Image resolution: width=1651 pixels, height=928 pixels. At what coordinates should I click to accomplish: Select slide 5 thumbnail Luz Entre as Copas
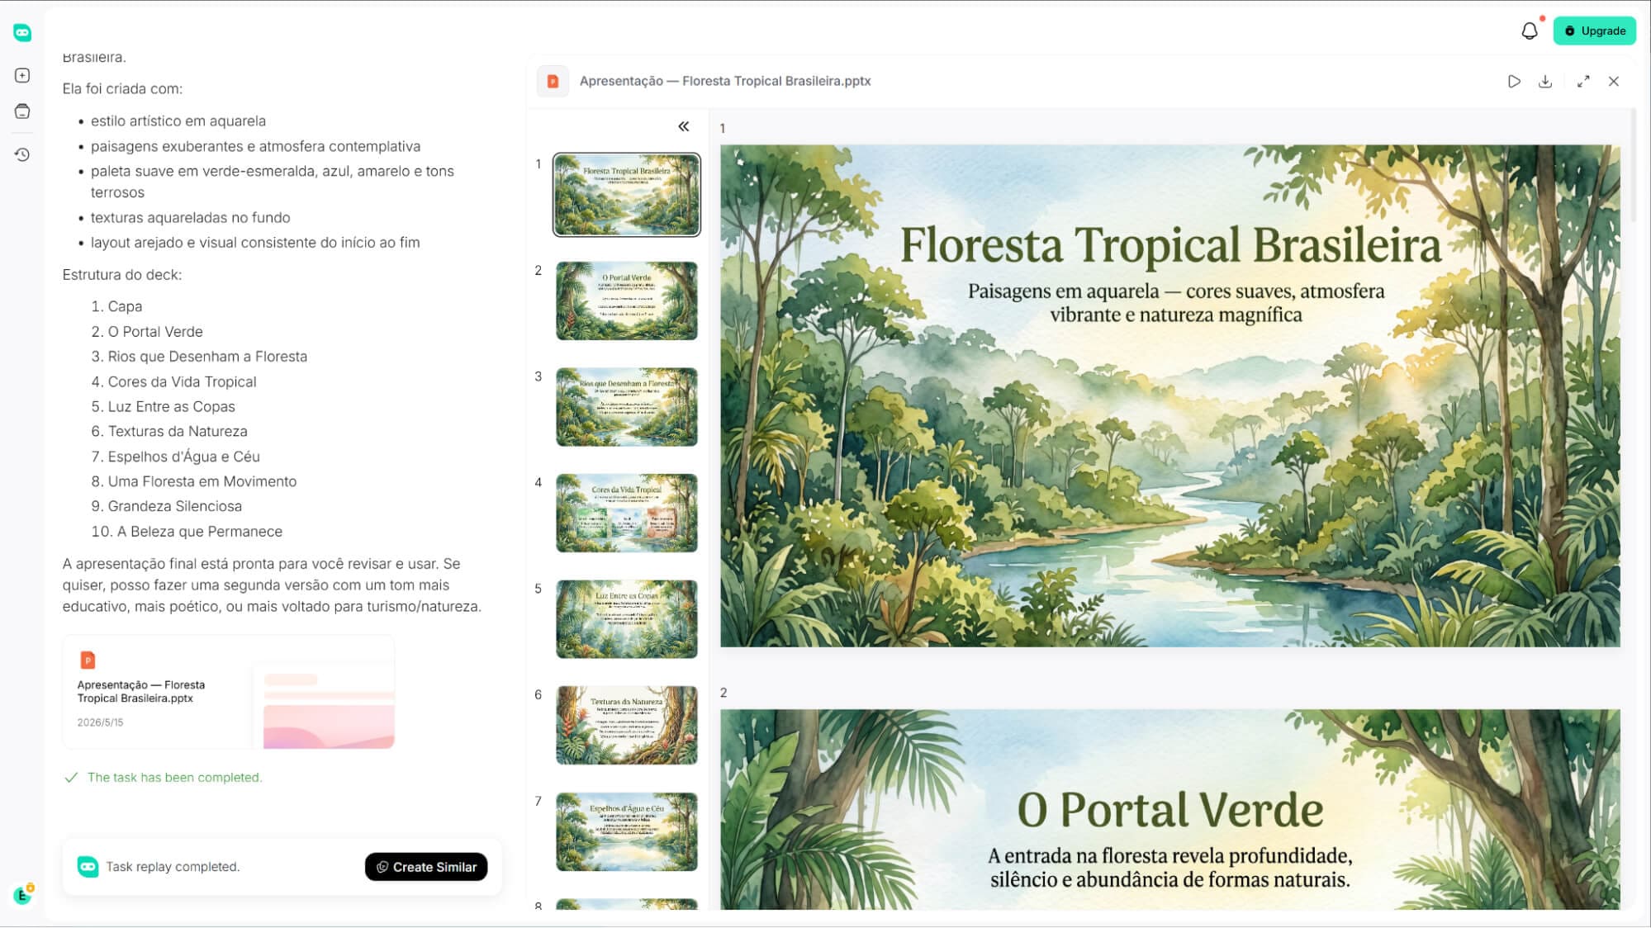(626, 619)
